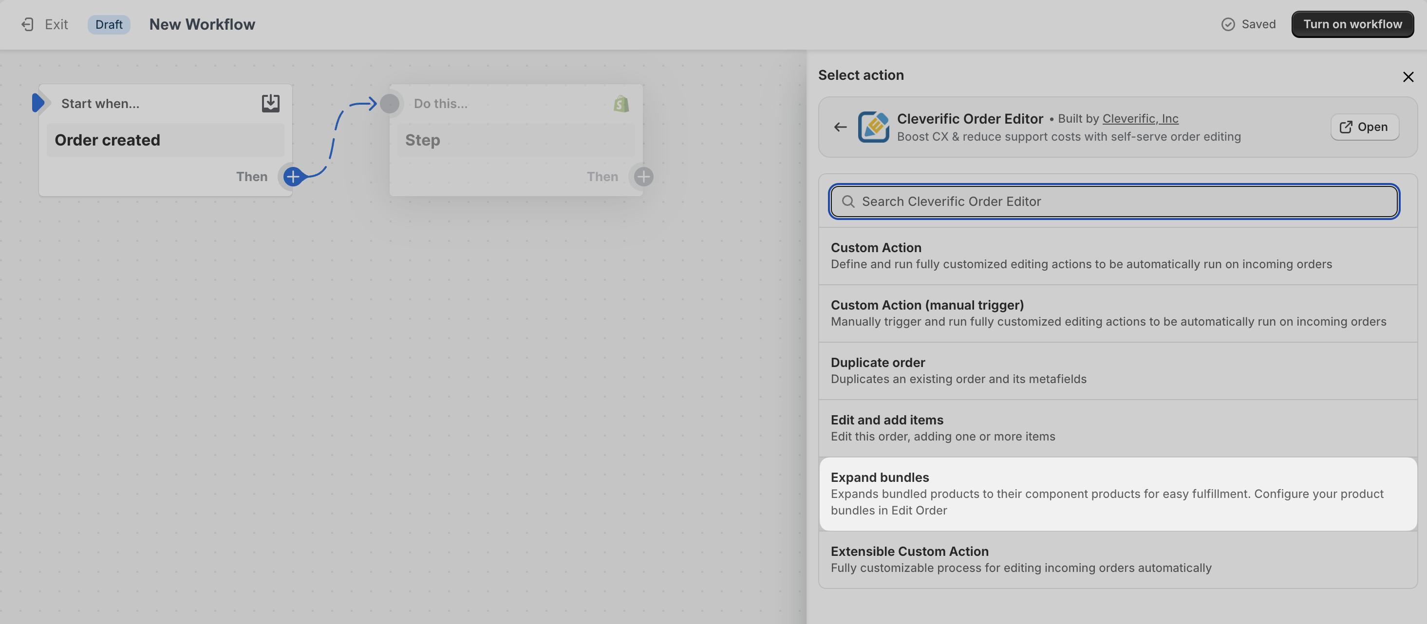Close the Select action panel
This screenshot has height=624, width=1427.
pyautogui.click(x=1408, y=76)
